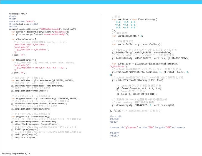The image size is (202, 156).
Task: Select the 'attribute vec4 a_Position;' string
Action: [31, 44]
